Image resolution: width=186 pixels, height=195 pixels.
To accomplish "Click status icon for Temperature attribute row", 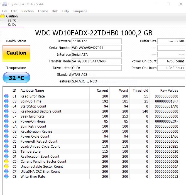I will tap(6, 151).
